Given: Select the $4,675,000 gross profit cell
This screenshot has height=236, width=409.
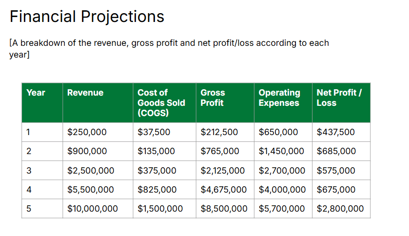Looking at the screenshot, I should pos(223,190).
